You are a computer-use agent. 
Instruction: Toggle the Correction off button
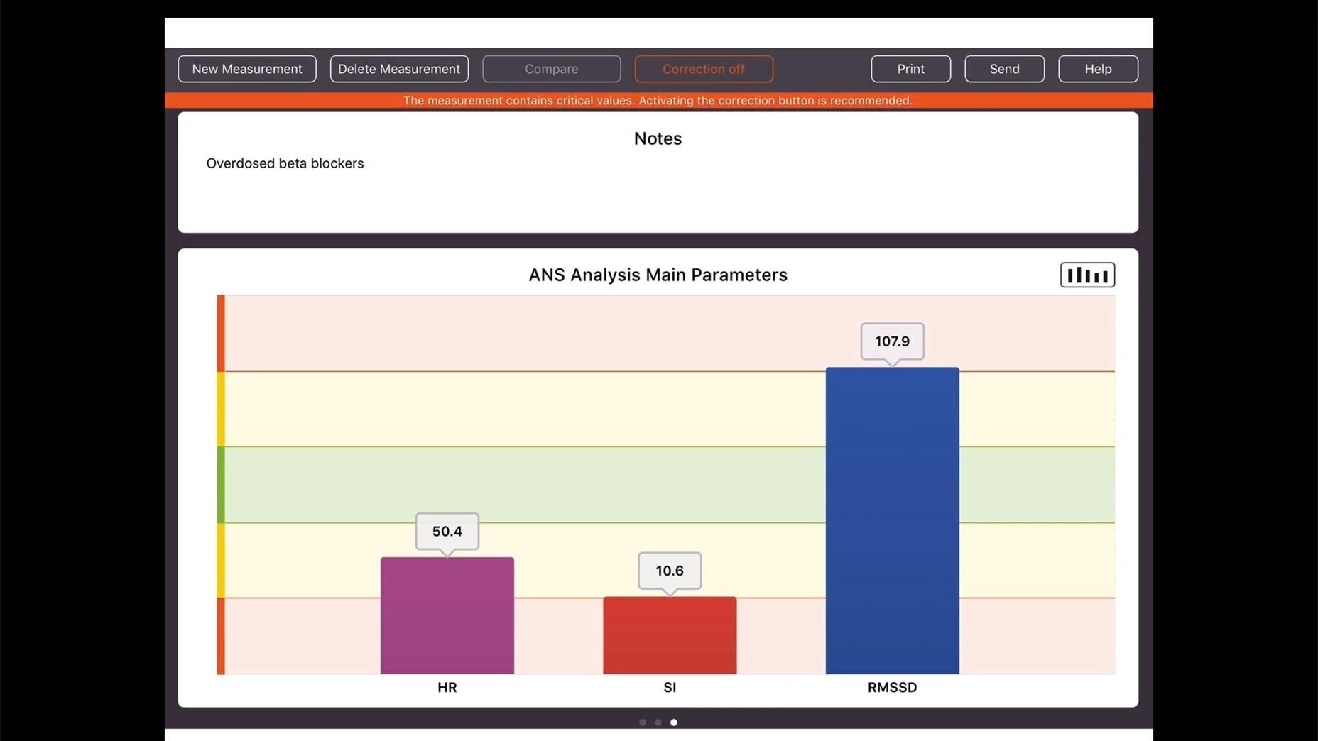pyautogui.click(x=704, y=69)
